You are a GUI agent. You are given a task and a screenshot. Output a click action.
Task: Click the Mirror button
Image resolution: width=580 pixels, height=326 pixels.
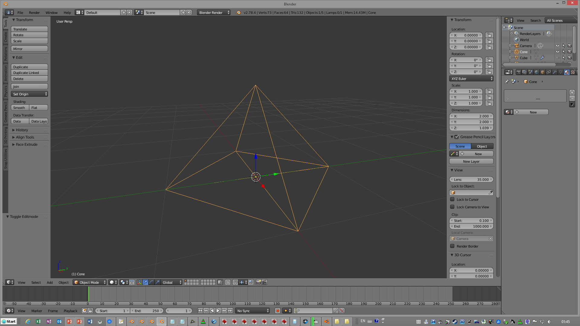coord(30,49)
